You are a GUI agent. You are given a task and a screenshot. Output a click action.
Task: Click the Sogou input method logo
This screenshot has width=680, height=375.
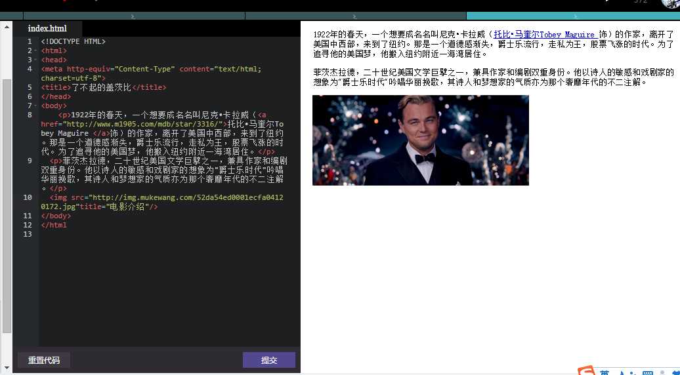click(586, 371)
